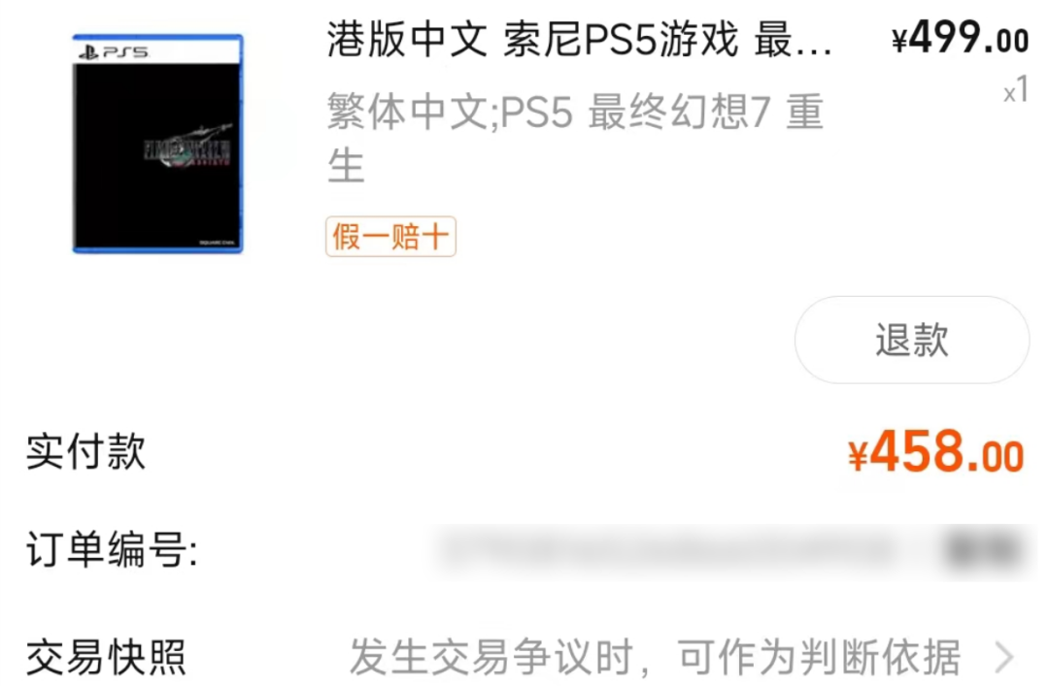Tap the 发生交易争议时 snapshot description

[655, 657]
